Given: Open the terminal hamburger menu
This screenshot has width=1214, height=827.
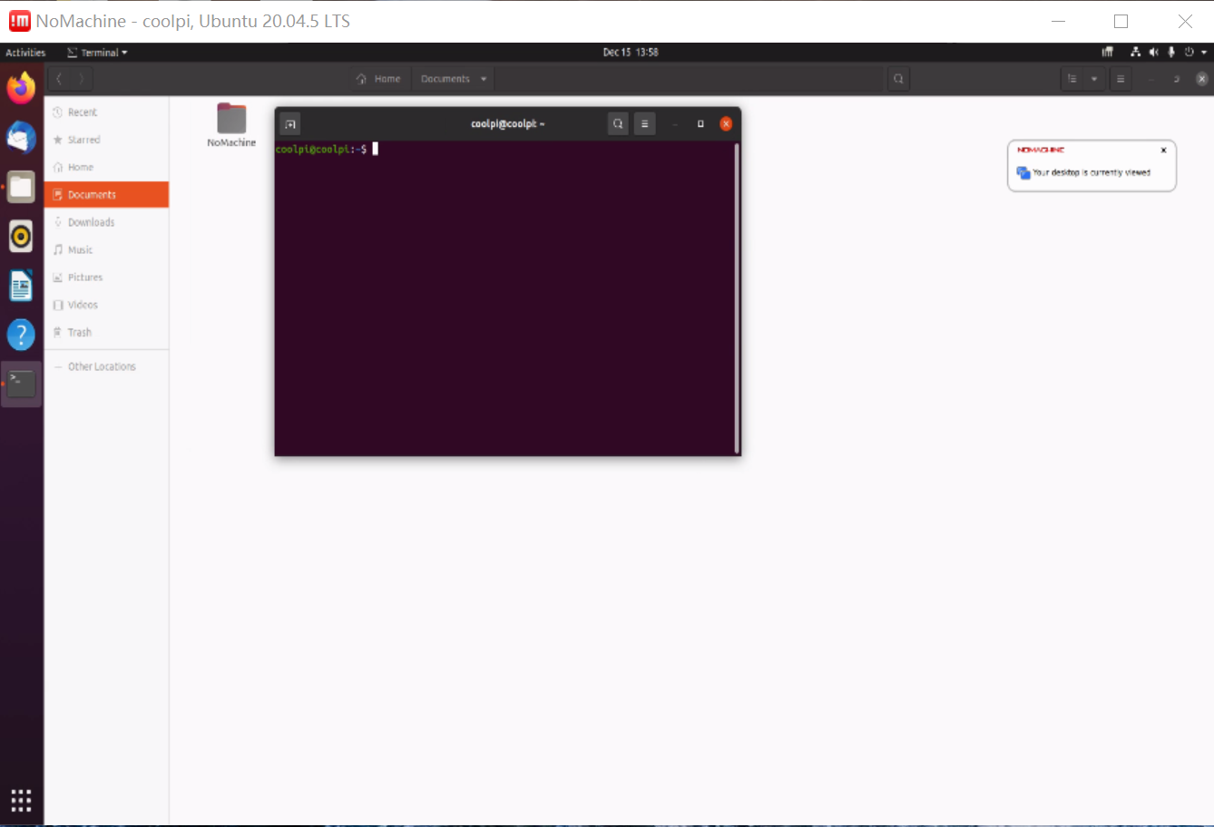Looking at the screenshot, I should (644, 124).
